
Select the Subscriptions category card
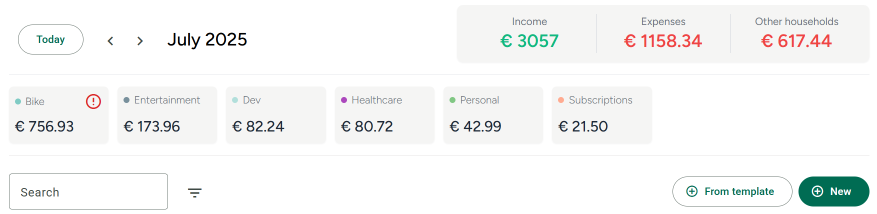(x=601, y=115)
